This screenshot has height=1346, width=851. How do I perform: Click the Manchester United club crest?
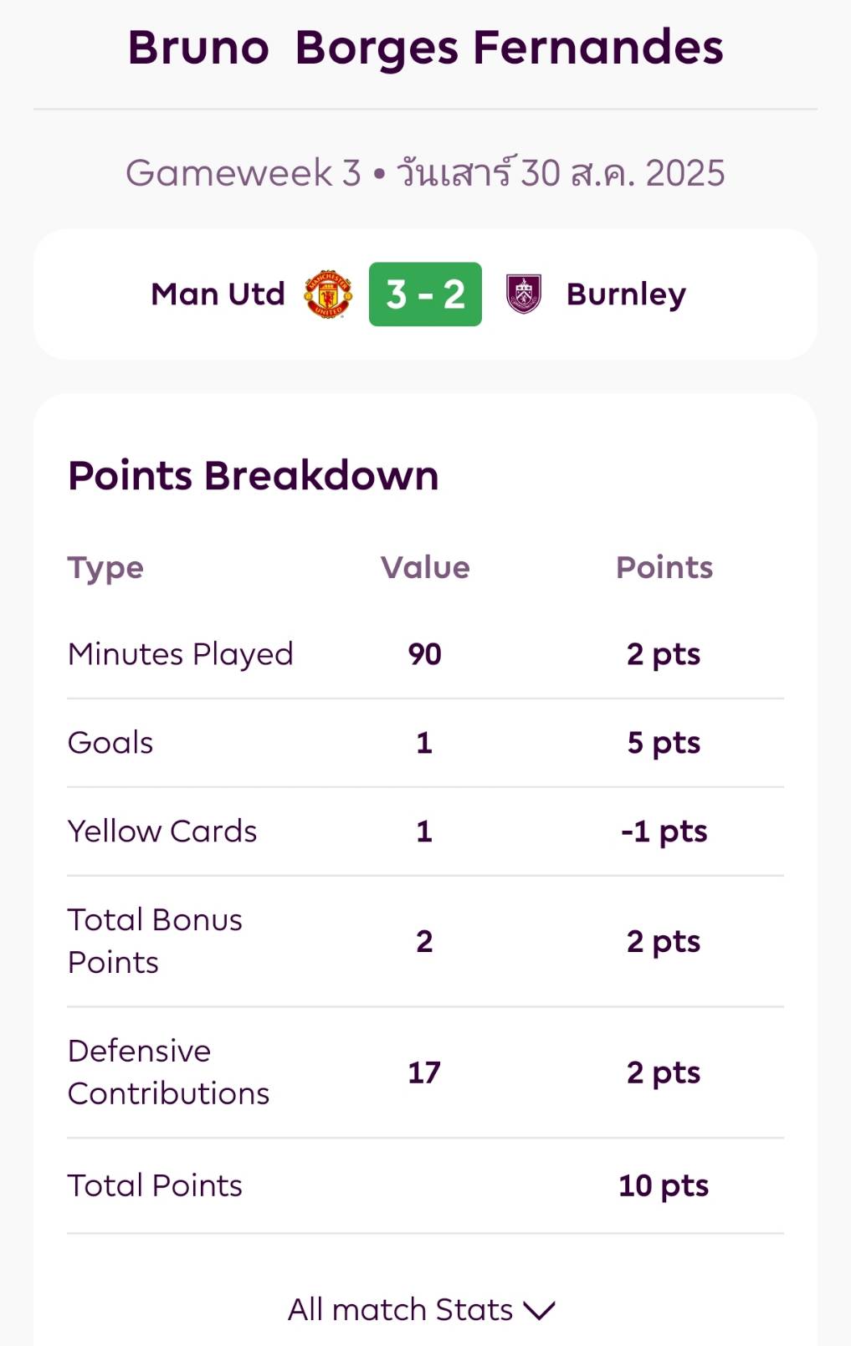point(328,294)
